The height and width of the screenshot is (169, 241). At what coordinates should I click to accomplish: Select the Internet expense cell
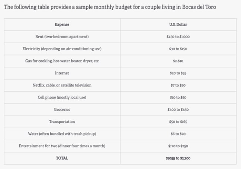tap(62, 73)
